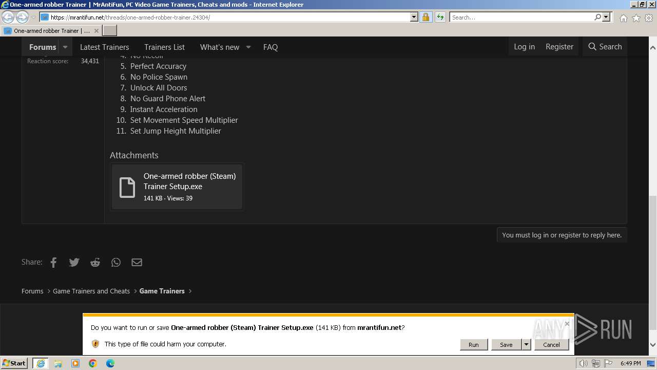This screenshot has height=370, width=657.
Task: Go to Forums breadcrumb link
Action: [32, 291]
